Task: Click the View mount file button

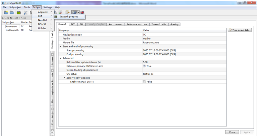Action: point(240,30)
